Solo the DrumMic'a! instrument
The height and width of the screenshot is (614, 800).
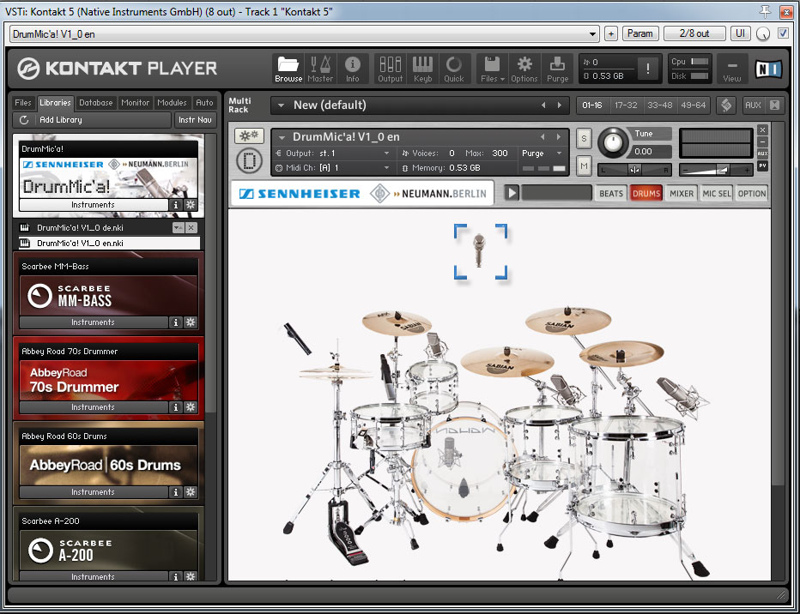pos(584,137)
